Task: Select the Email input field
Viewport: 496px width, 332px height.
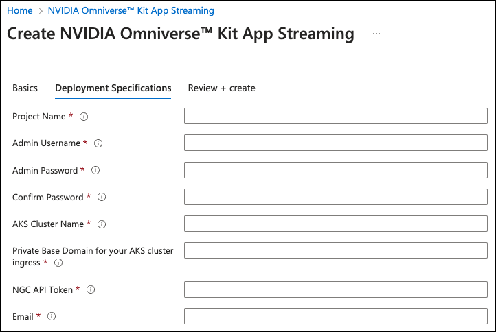Action: pyautogui.click(x=336, y=316)
